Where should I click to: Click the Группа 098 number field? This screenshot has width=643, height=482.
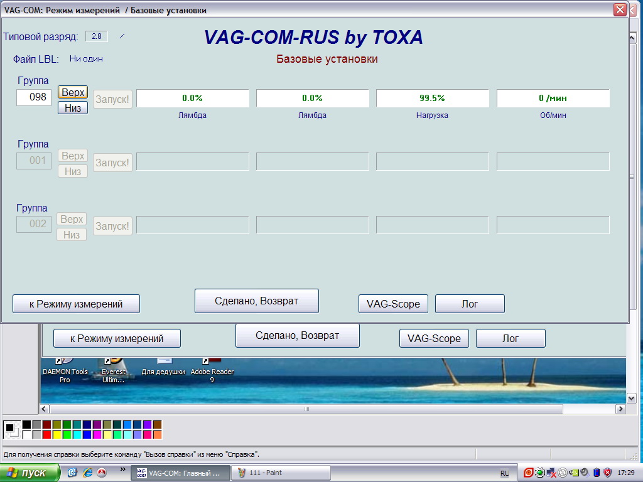(34, 97)
